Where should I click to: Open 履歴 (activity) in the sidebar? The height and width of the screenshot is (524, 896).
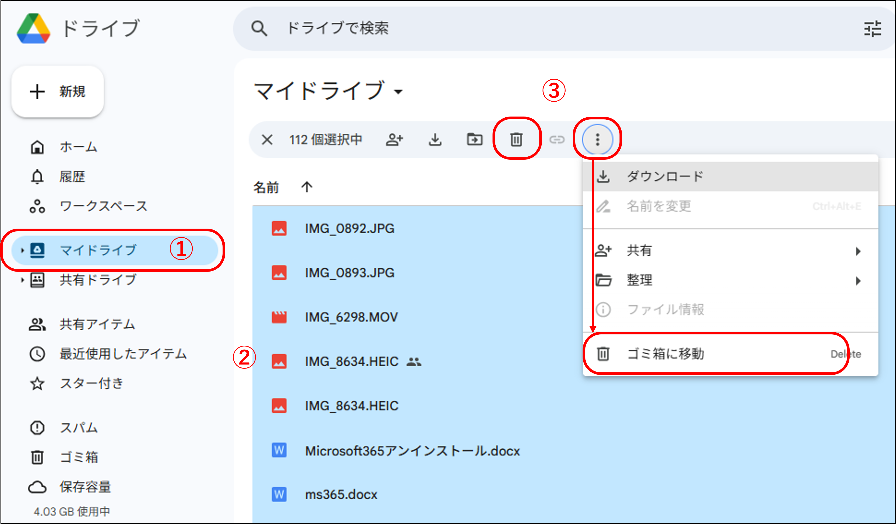click(x=58, y=176)
